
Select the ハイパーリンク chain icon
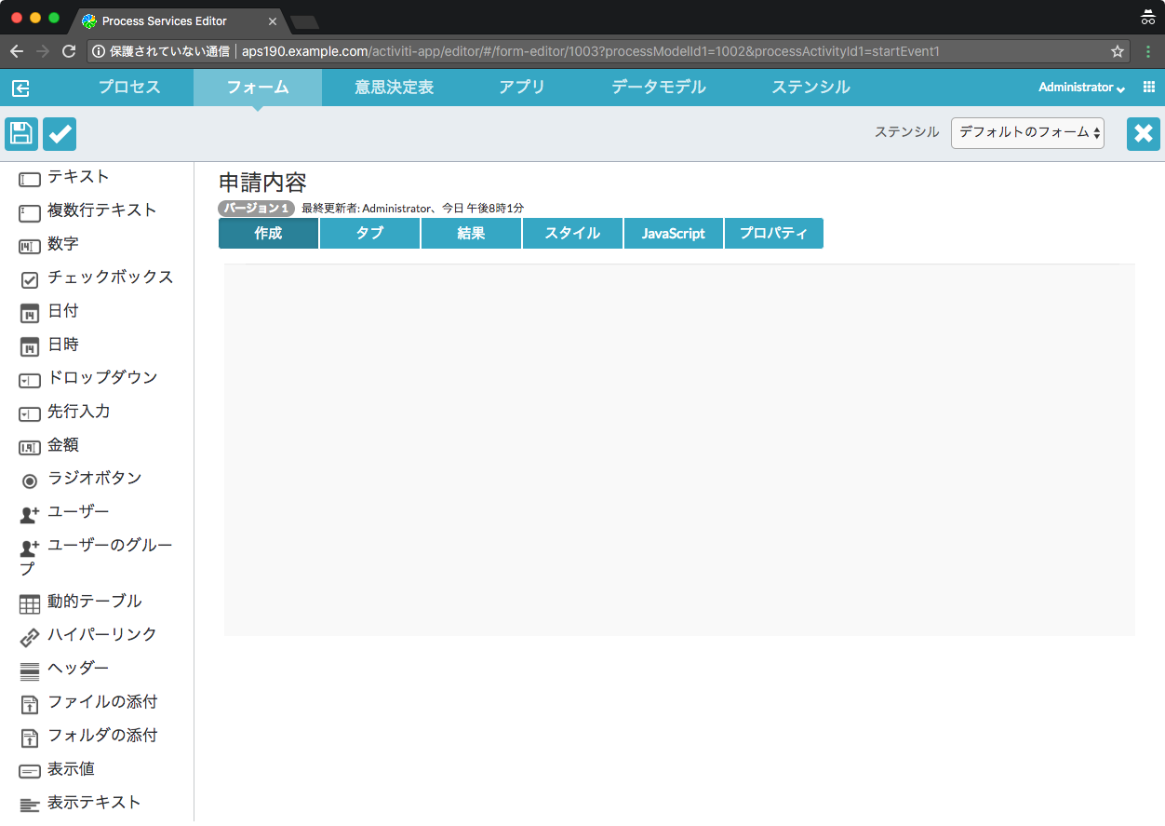click(30, 638)
